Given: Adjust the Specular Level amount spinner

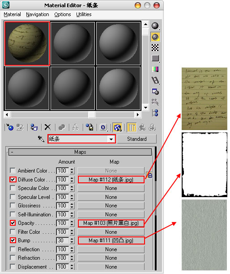Looking at the screenshot, I should tap(72, 197).
